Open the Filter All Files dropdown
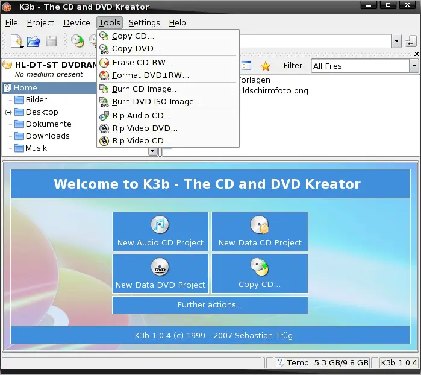The width and height of the screenshot is (421, 375). point(414,66)
